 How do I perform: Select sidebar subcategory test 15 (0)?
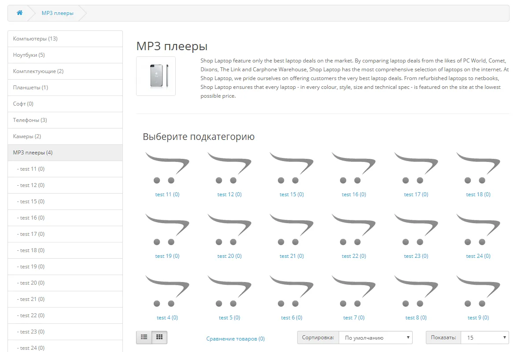pyautogui.click(x=65, y=201)
